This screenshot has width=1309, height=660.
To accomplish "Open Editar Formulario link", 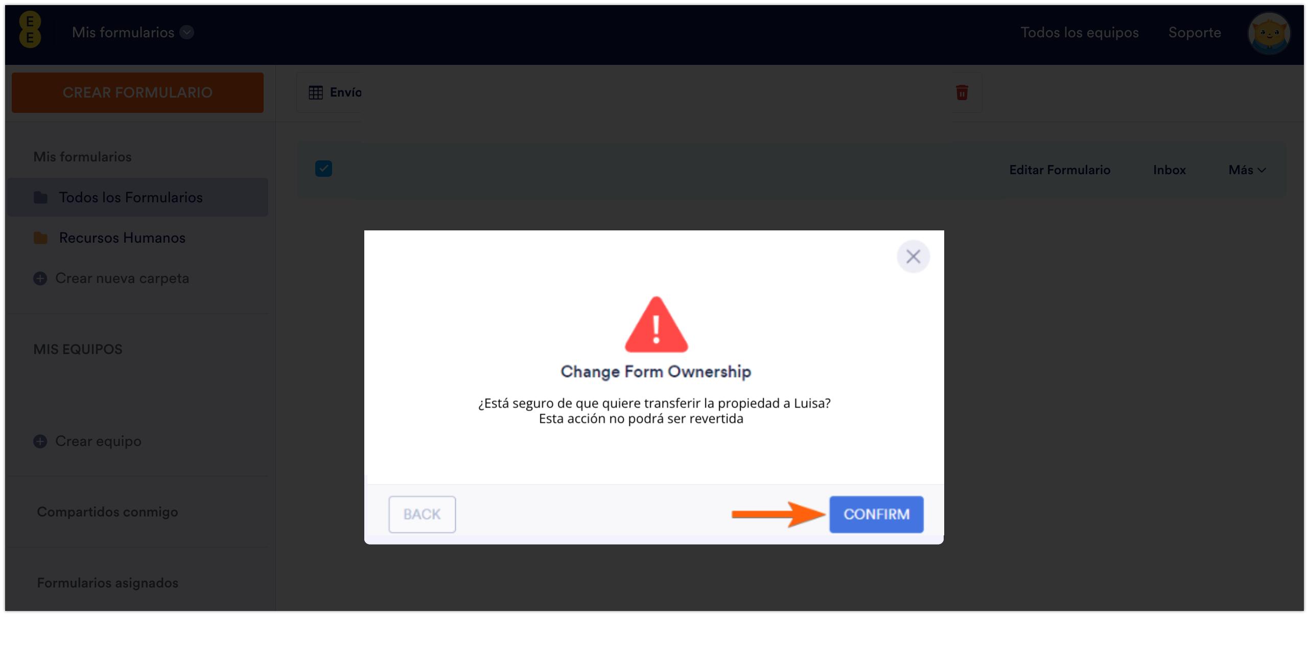I will (x=1060, y=170).
